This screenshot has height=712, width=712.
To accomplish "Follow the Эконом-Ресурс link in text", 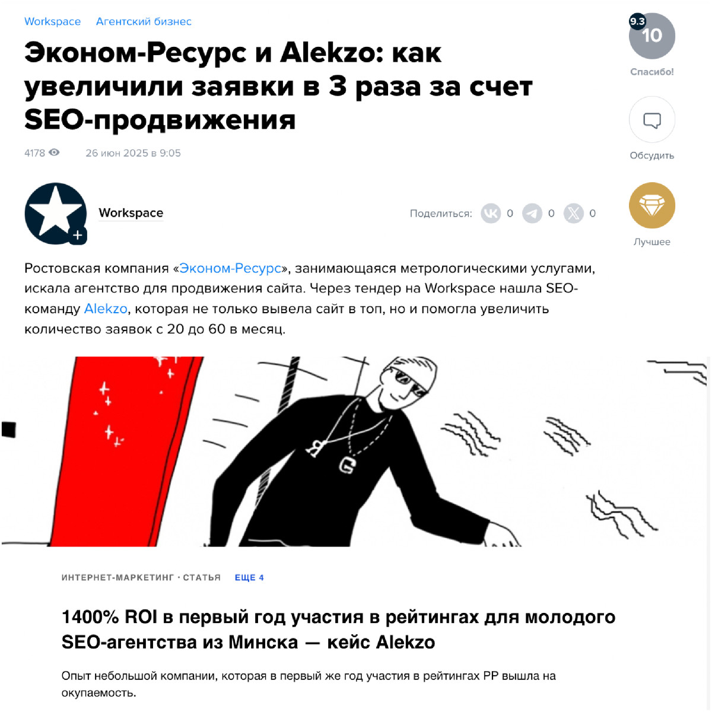I will click(230, 268).
